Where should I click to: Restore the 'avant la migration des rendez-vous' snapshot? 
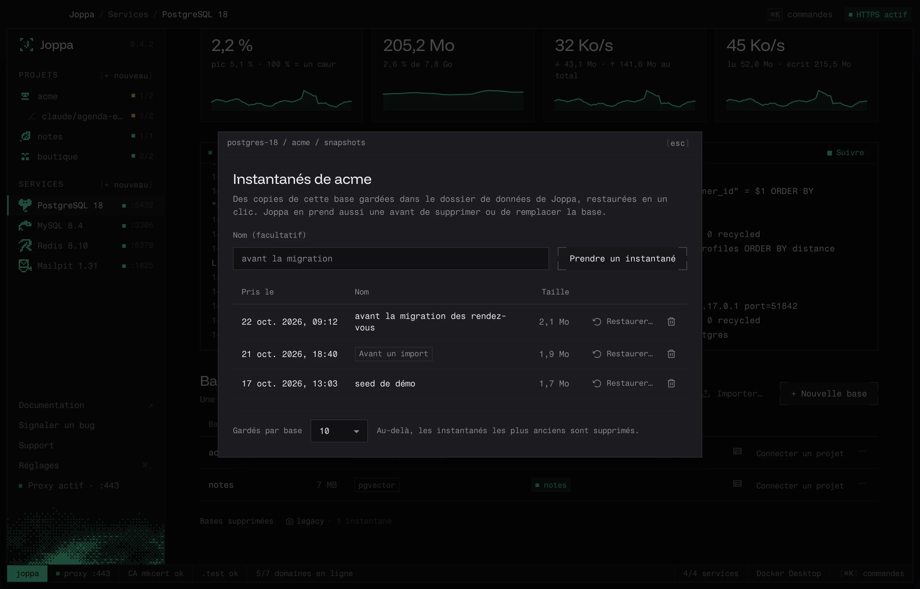coord(623,322)
